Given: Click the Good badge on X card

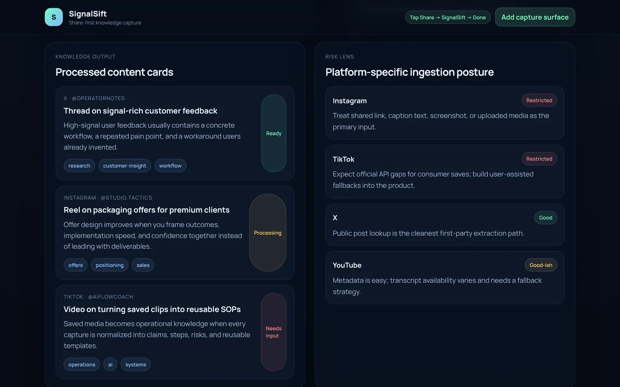Looking at the screenshot, I should (546, 217).
